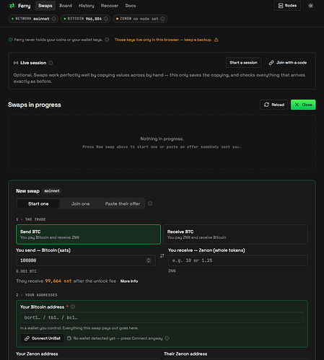Click the backup warning triangle icon
Viewport: 324px width, 360px height.
[x=216, y=40]
